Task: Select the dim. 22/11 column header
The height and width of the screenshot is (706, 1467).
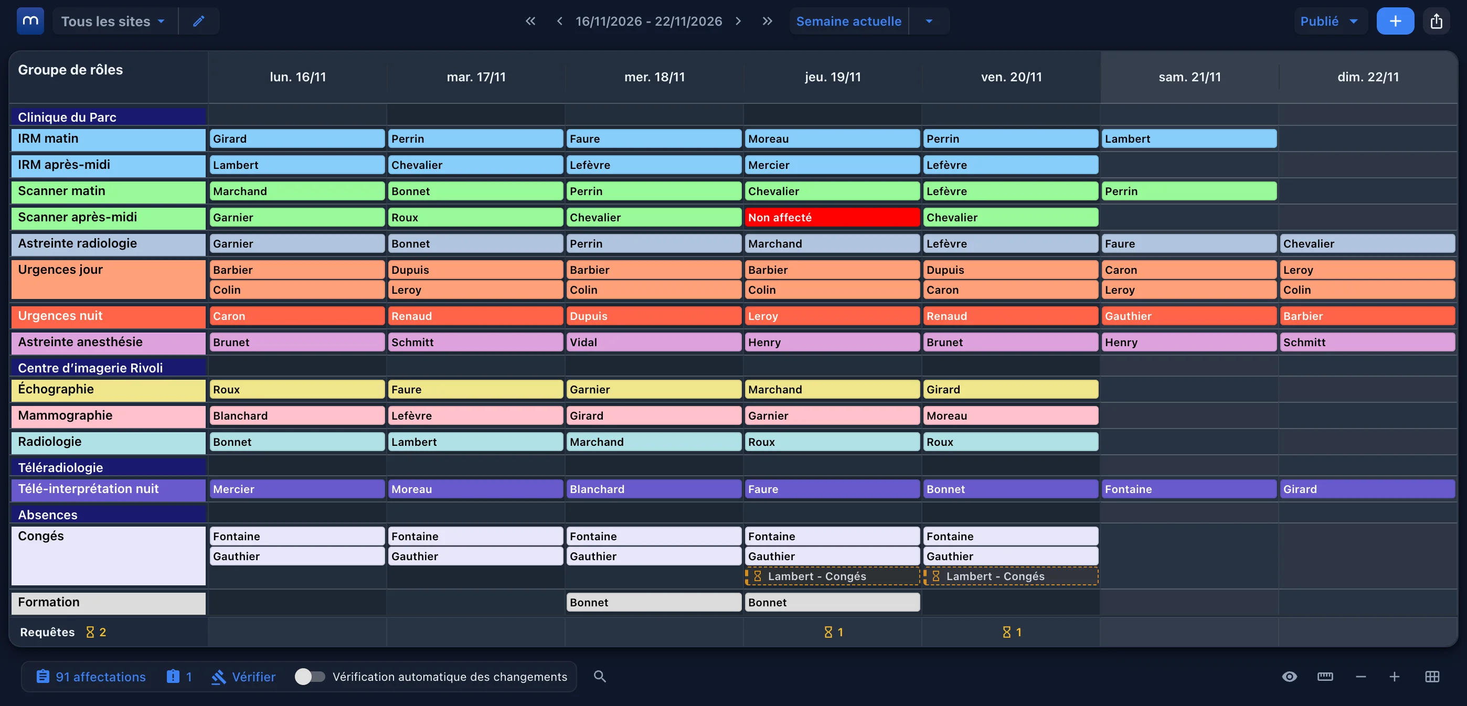Action: (x=1368, y=77)
